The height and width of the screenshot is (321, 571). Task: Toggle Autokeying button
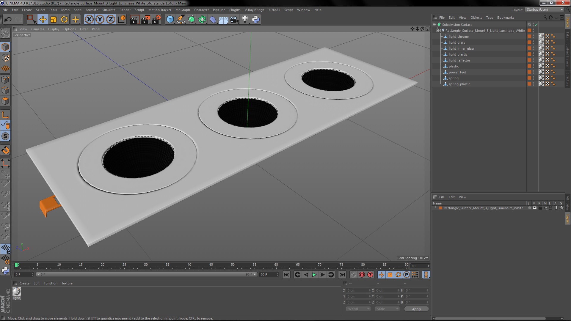tap(362, 275)
